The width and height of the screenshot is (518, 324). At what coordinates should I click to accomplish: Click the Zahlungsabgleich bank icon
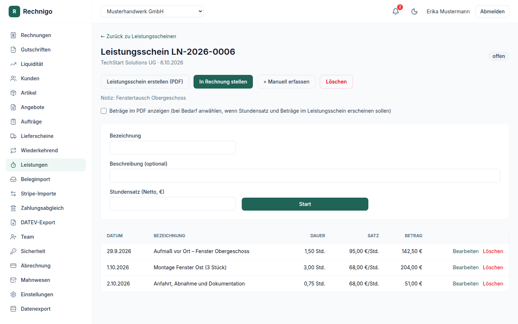click(x=13, y=208)
